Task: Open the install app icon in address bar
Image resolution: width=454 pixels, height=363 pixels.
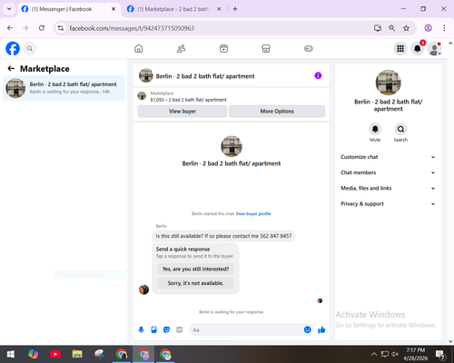Action: click(x=378, y=28)
